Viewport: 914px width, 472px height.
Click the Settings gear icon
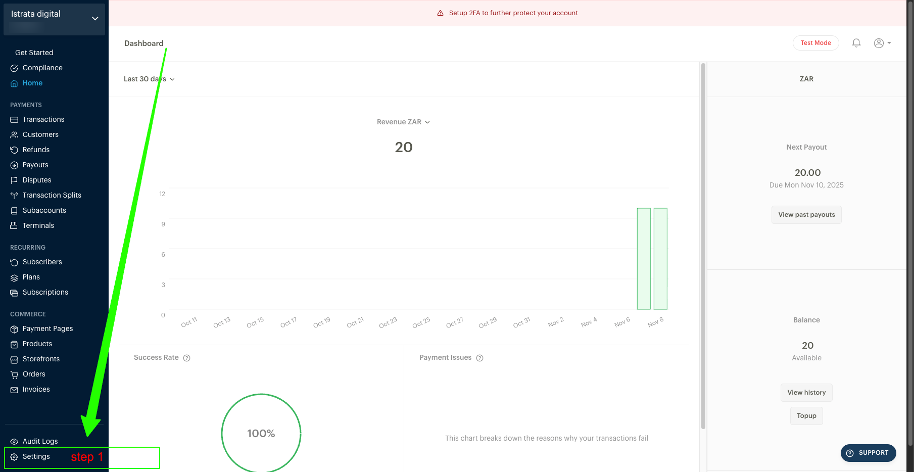coord(14,457)
